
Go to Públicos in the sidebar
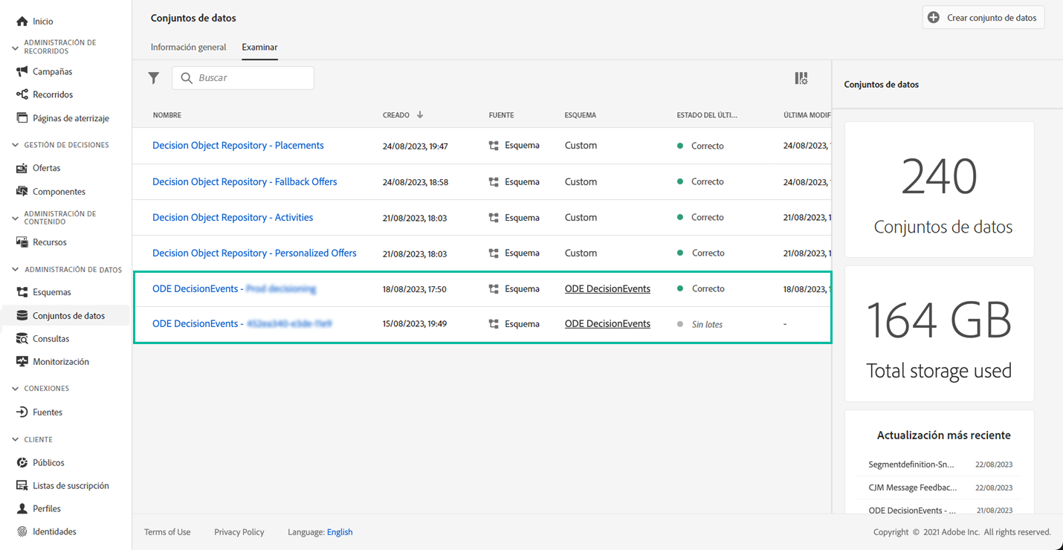[48, 462]
